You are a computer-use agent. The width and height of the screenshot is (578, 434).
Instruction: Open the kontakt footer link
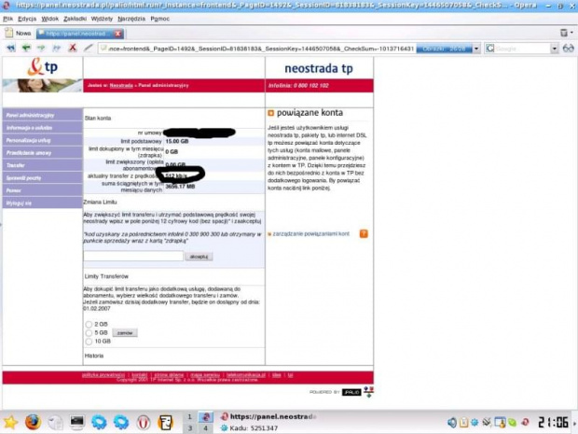[x=140, y=375]
